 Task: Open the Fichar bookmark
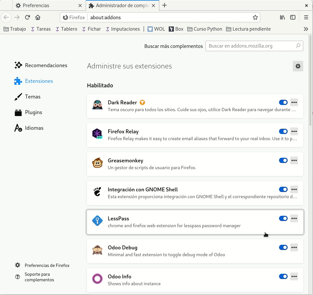(91, 29)
